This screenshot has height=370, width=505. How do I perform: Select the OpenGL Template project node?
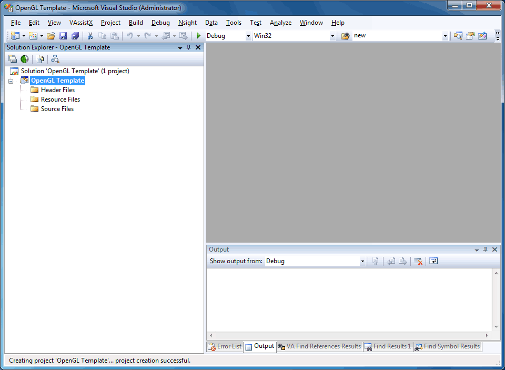[58, 81]
